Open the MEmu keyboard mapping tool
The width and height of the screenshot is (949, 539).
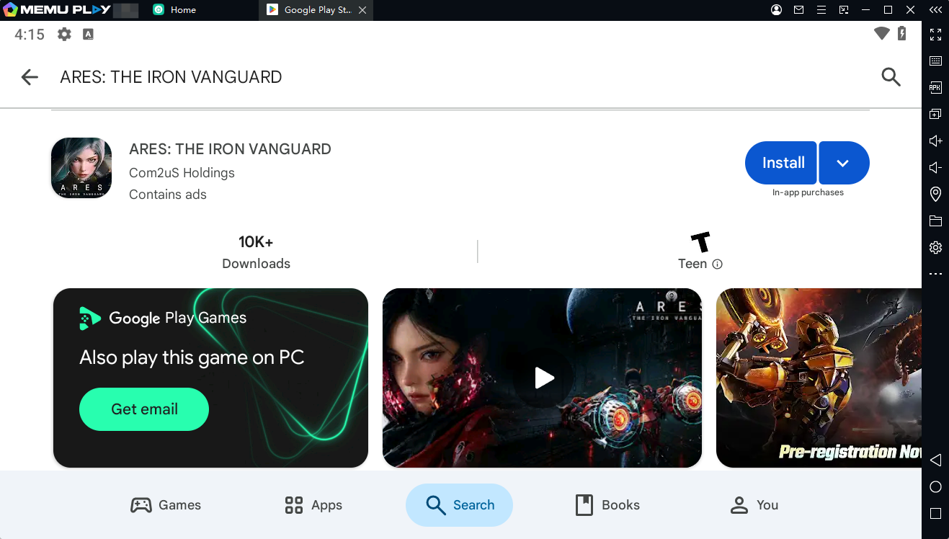point(935,61)
